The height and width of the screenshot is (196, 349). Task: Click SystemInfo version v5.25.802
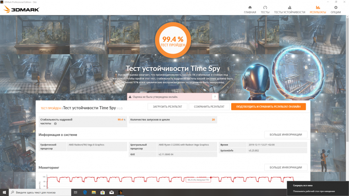click(254, 151)
